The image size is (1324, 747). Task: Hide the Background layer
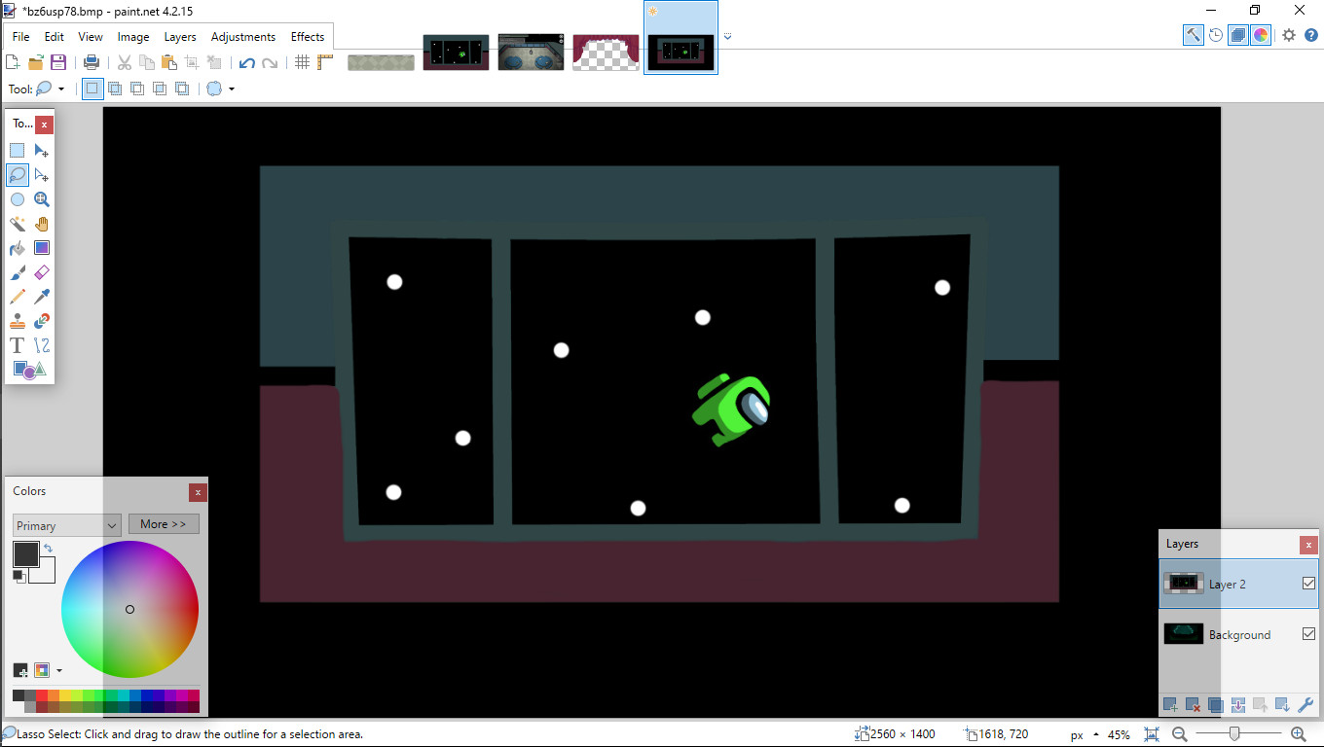1308,632
